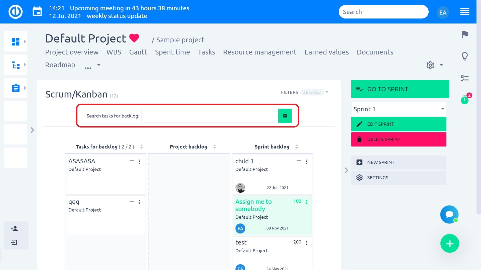481x270 pixels.
Task: Click the green plus floating button
Action: [450, 243]
